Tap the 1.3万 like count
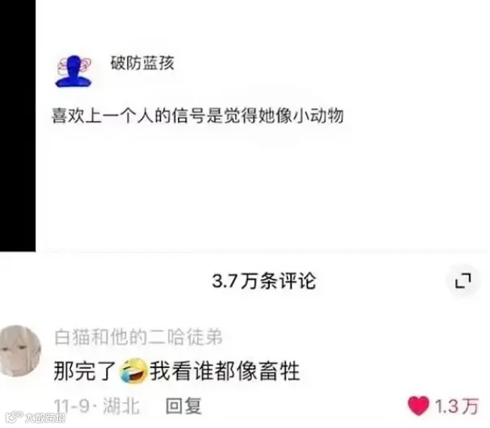The width and height of the screenshot is (490, 428). tap(456, 406)
